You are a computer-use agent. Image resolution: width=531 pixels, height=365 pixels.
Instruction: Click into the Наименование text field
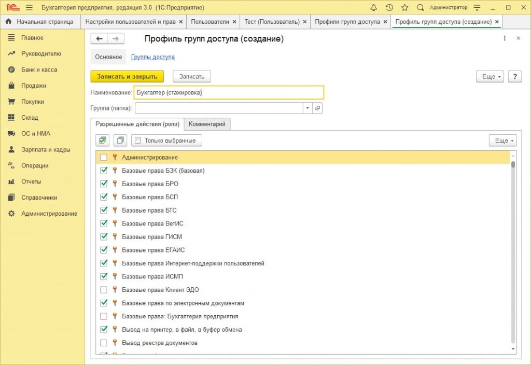coord(228,93)
